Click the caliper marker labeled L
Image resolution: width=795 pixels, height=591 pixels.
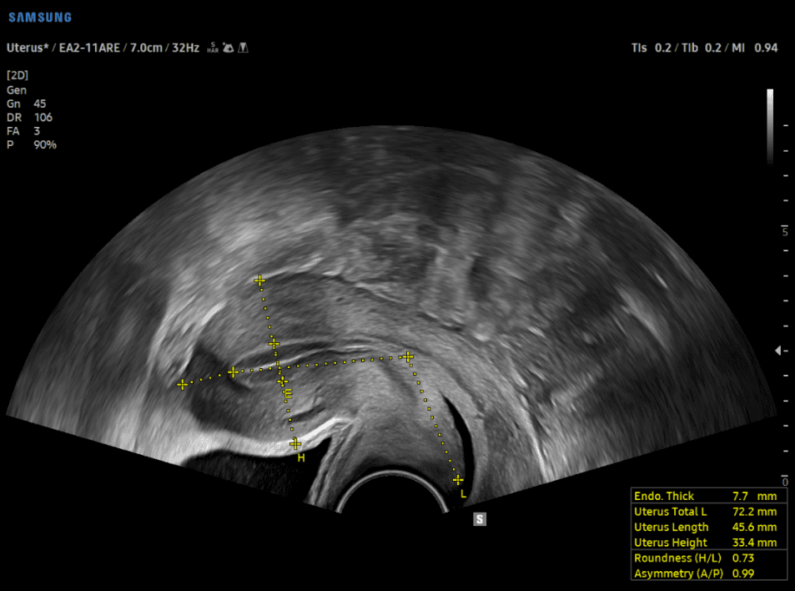pos(458,479)
